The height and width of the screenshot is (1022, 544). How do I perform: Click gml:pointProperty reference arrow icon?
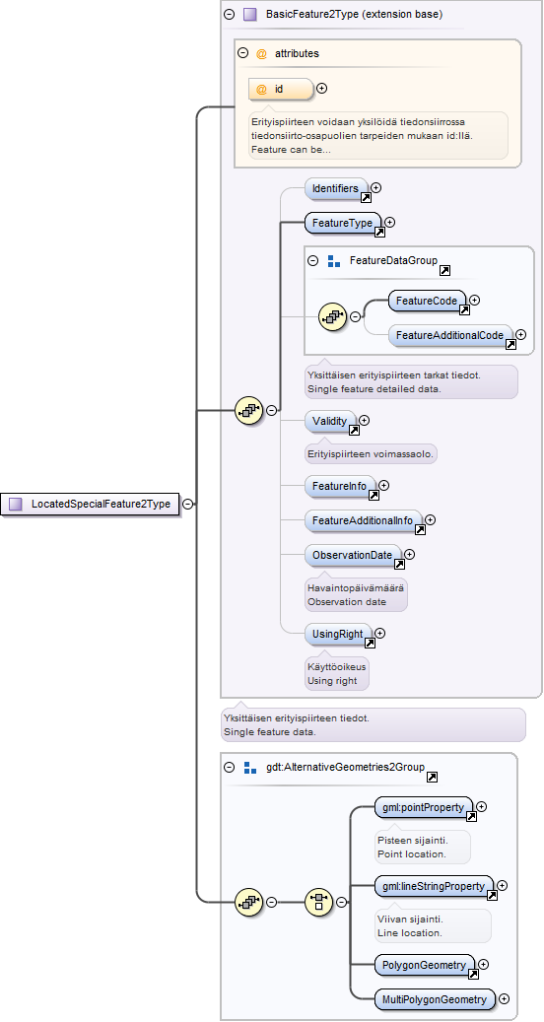pyautogui.click(x=472, y=816)
